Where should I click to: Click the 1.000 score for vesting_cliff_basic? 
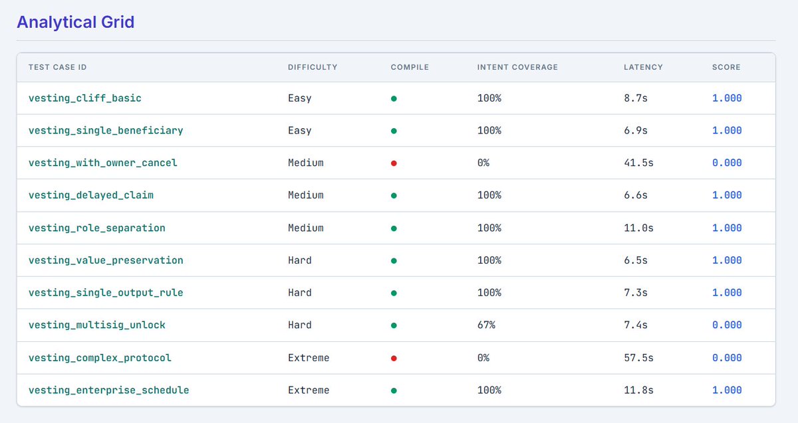coord(727,98)
